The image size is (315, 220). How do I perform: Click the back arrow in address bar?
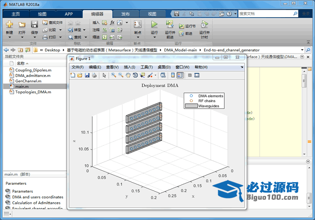click(x=6, y=50)
